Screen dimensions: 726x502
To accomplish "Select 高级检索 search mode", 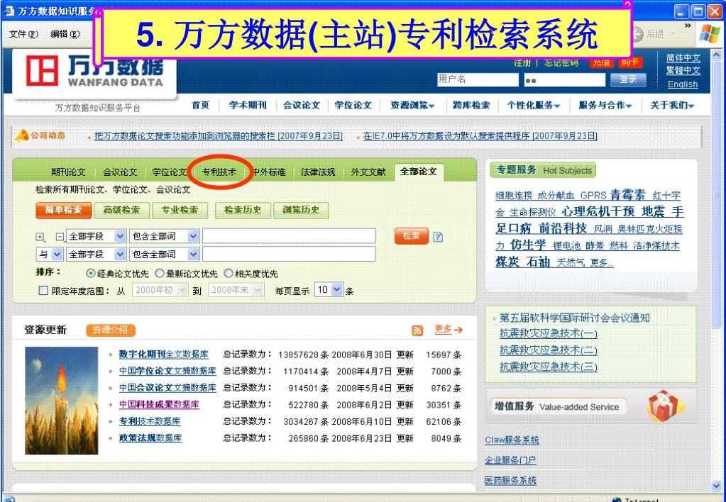I will pos(121,210).
